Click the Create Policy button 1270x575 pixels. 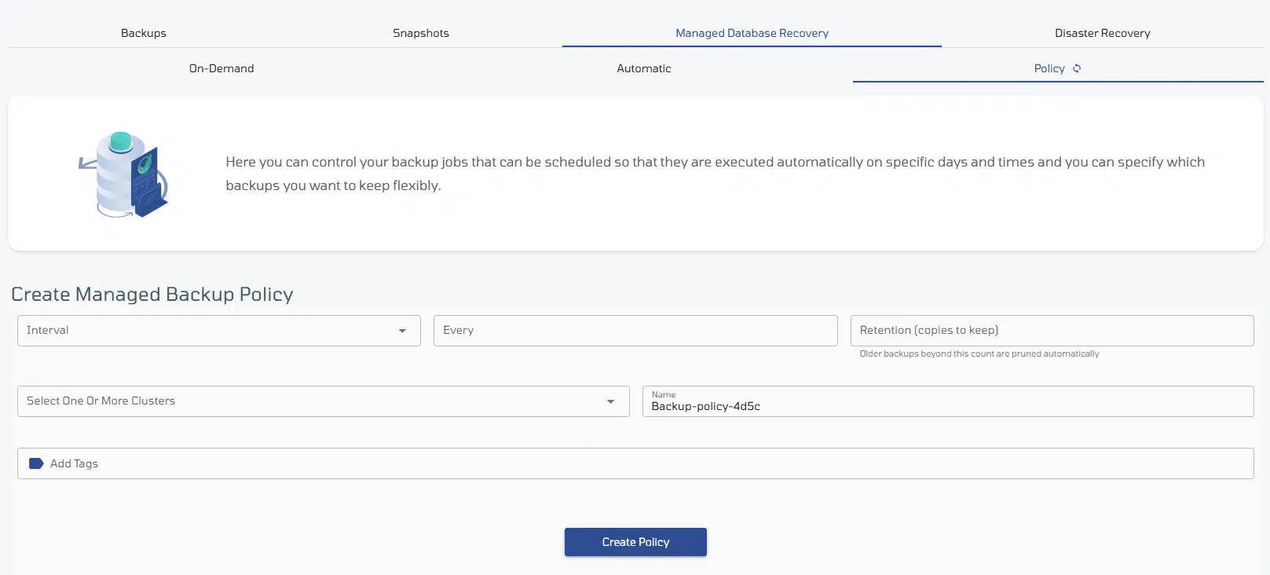coord(635,542)
